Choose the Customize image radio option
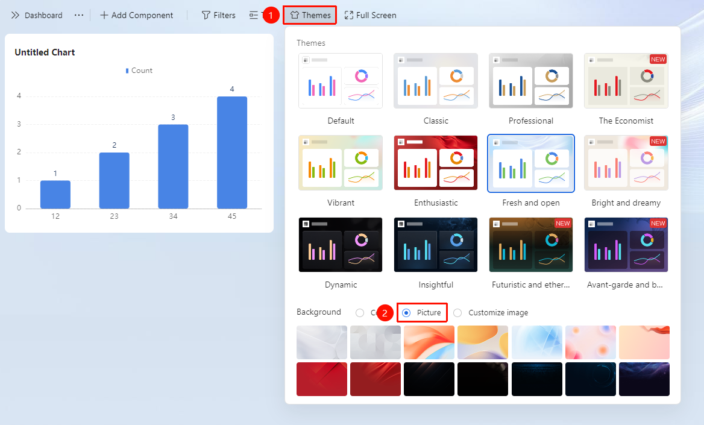704x425 pixels. (x=457, y=313)
